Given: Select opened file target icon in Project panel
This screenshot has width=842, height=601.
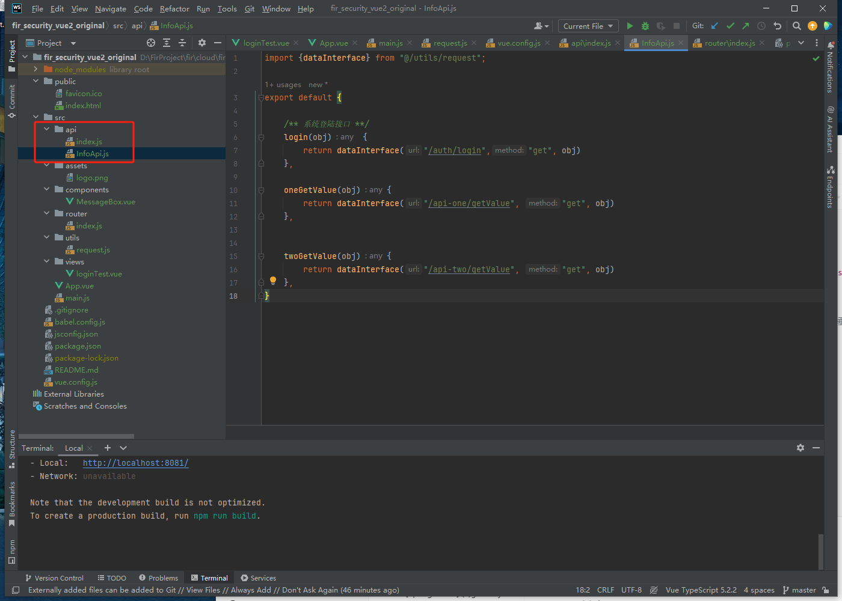Looking at the screenshot, I should pos(151,43).
